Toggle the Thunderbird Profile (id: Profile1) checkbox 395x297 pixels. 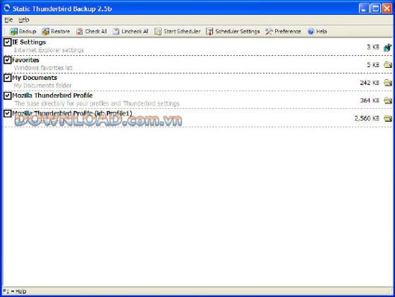tap(7, 113)
